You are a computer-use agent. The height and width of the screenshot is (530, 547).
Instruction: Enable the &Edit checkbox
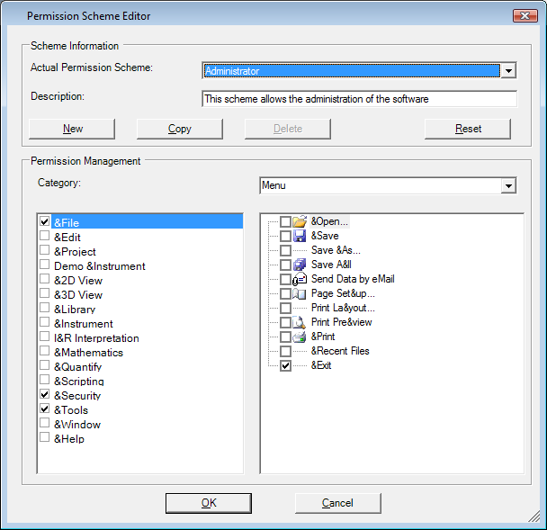point(45,236)
